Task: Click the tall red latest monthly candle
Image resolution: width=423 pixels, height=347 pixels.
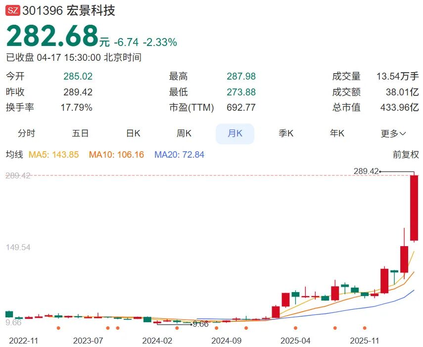Action: click(x=414, y=208)
